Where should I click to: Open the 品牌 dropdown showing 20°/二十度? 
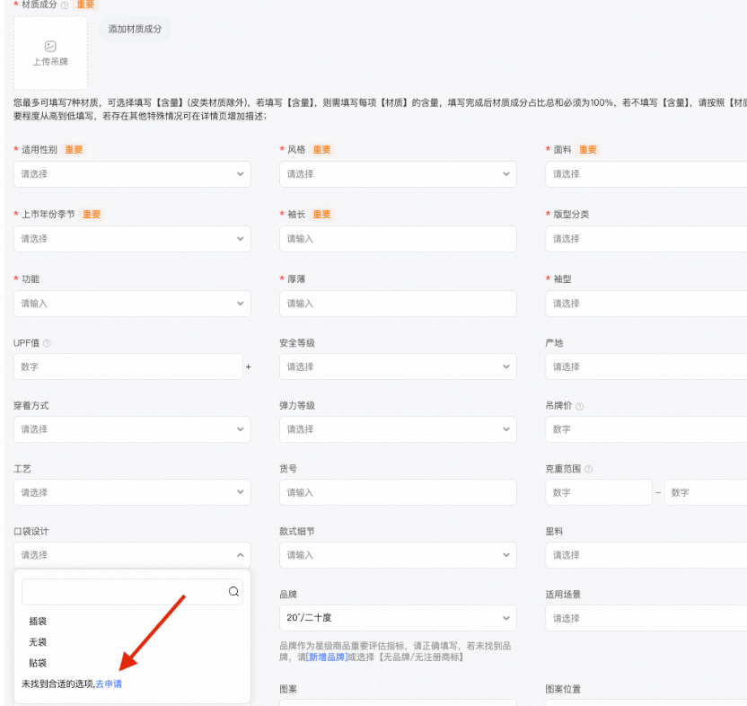[x=398, y=618]
